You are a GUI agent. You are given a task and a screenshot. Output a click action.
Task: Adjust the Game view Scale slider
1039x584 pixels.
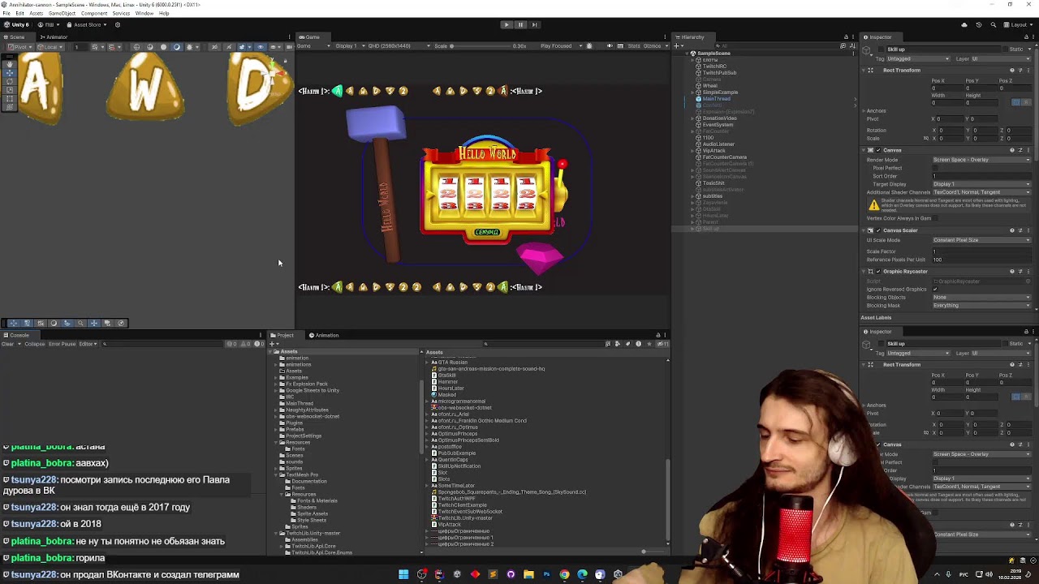tap(483, 46)
